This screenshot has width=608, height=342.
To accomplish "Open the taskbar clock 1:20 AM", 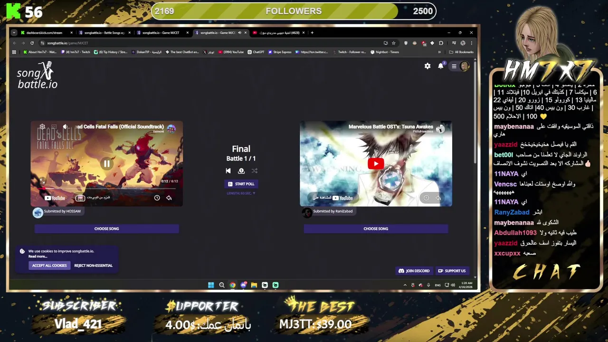I will [467, 285].
